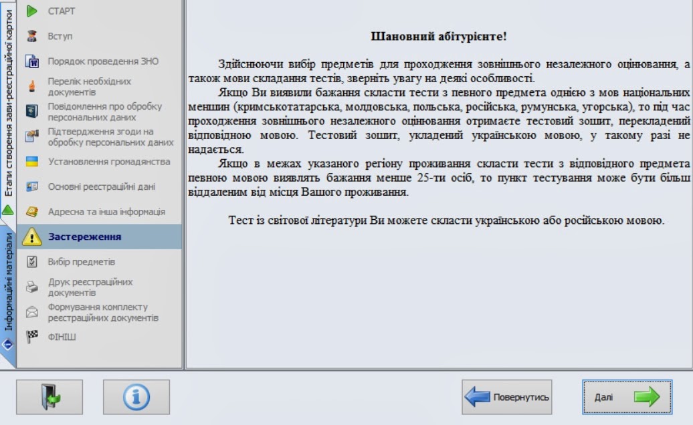The width and height of the screenshot is (693, 425).
Task: Select Повідомлення про обробку персональних даних
Action: (x=100, y=112)
